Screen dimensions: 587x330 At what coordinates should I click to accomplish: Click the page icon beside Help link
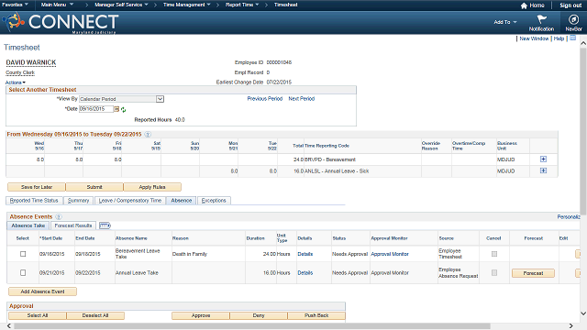click(x=572, y=38)
